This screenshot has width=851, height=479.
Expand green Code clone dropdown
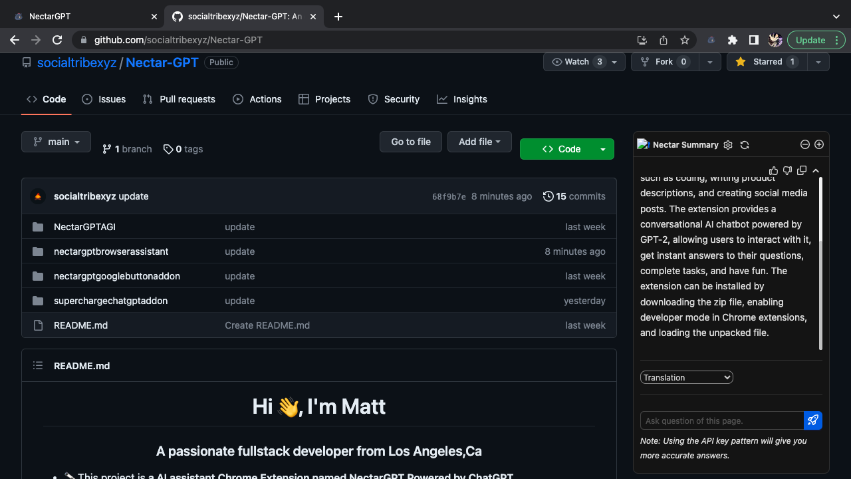pyautogui.click(x=603, y=149)
